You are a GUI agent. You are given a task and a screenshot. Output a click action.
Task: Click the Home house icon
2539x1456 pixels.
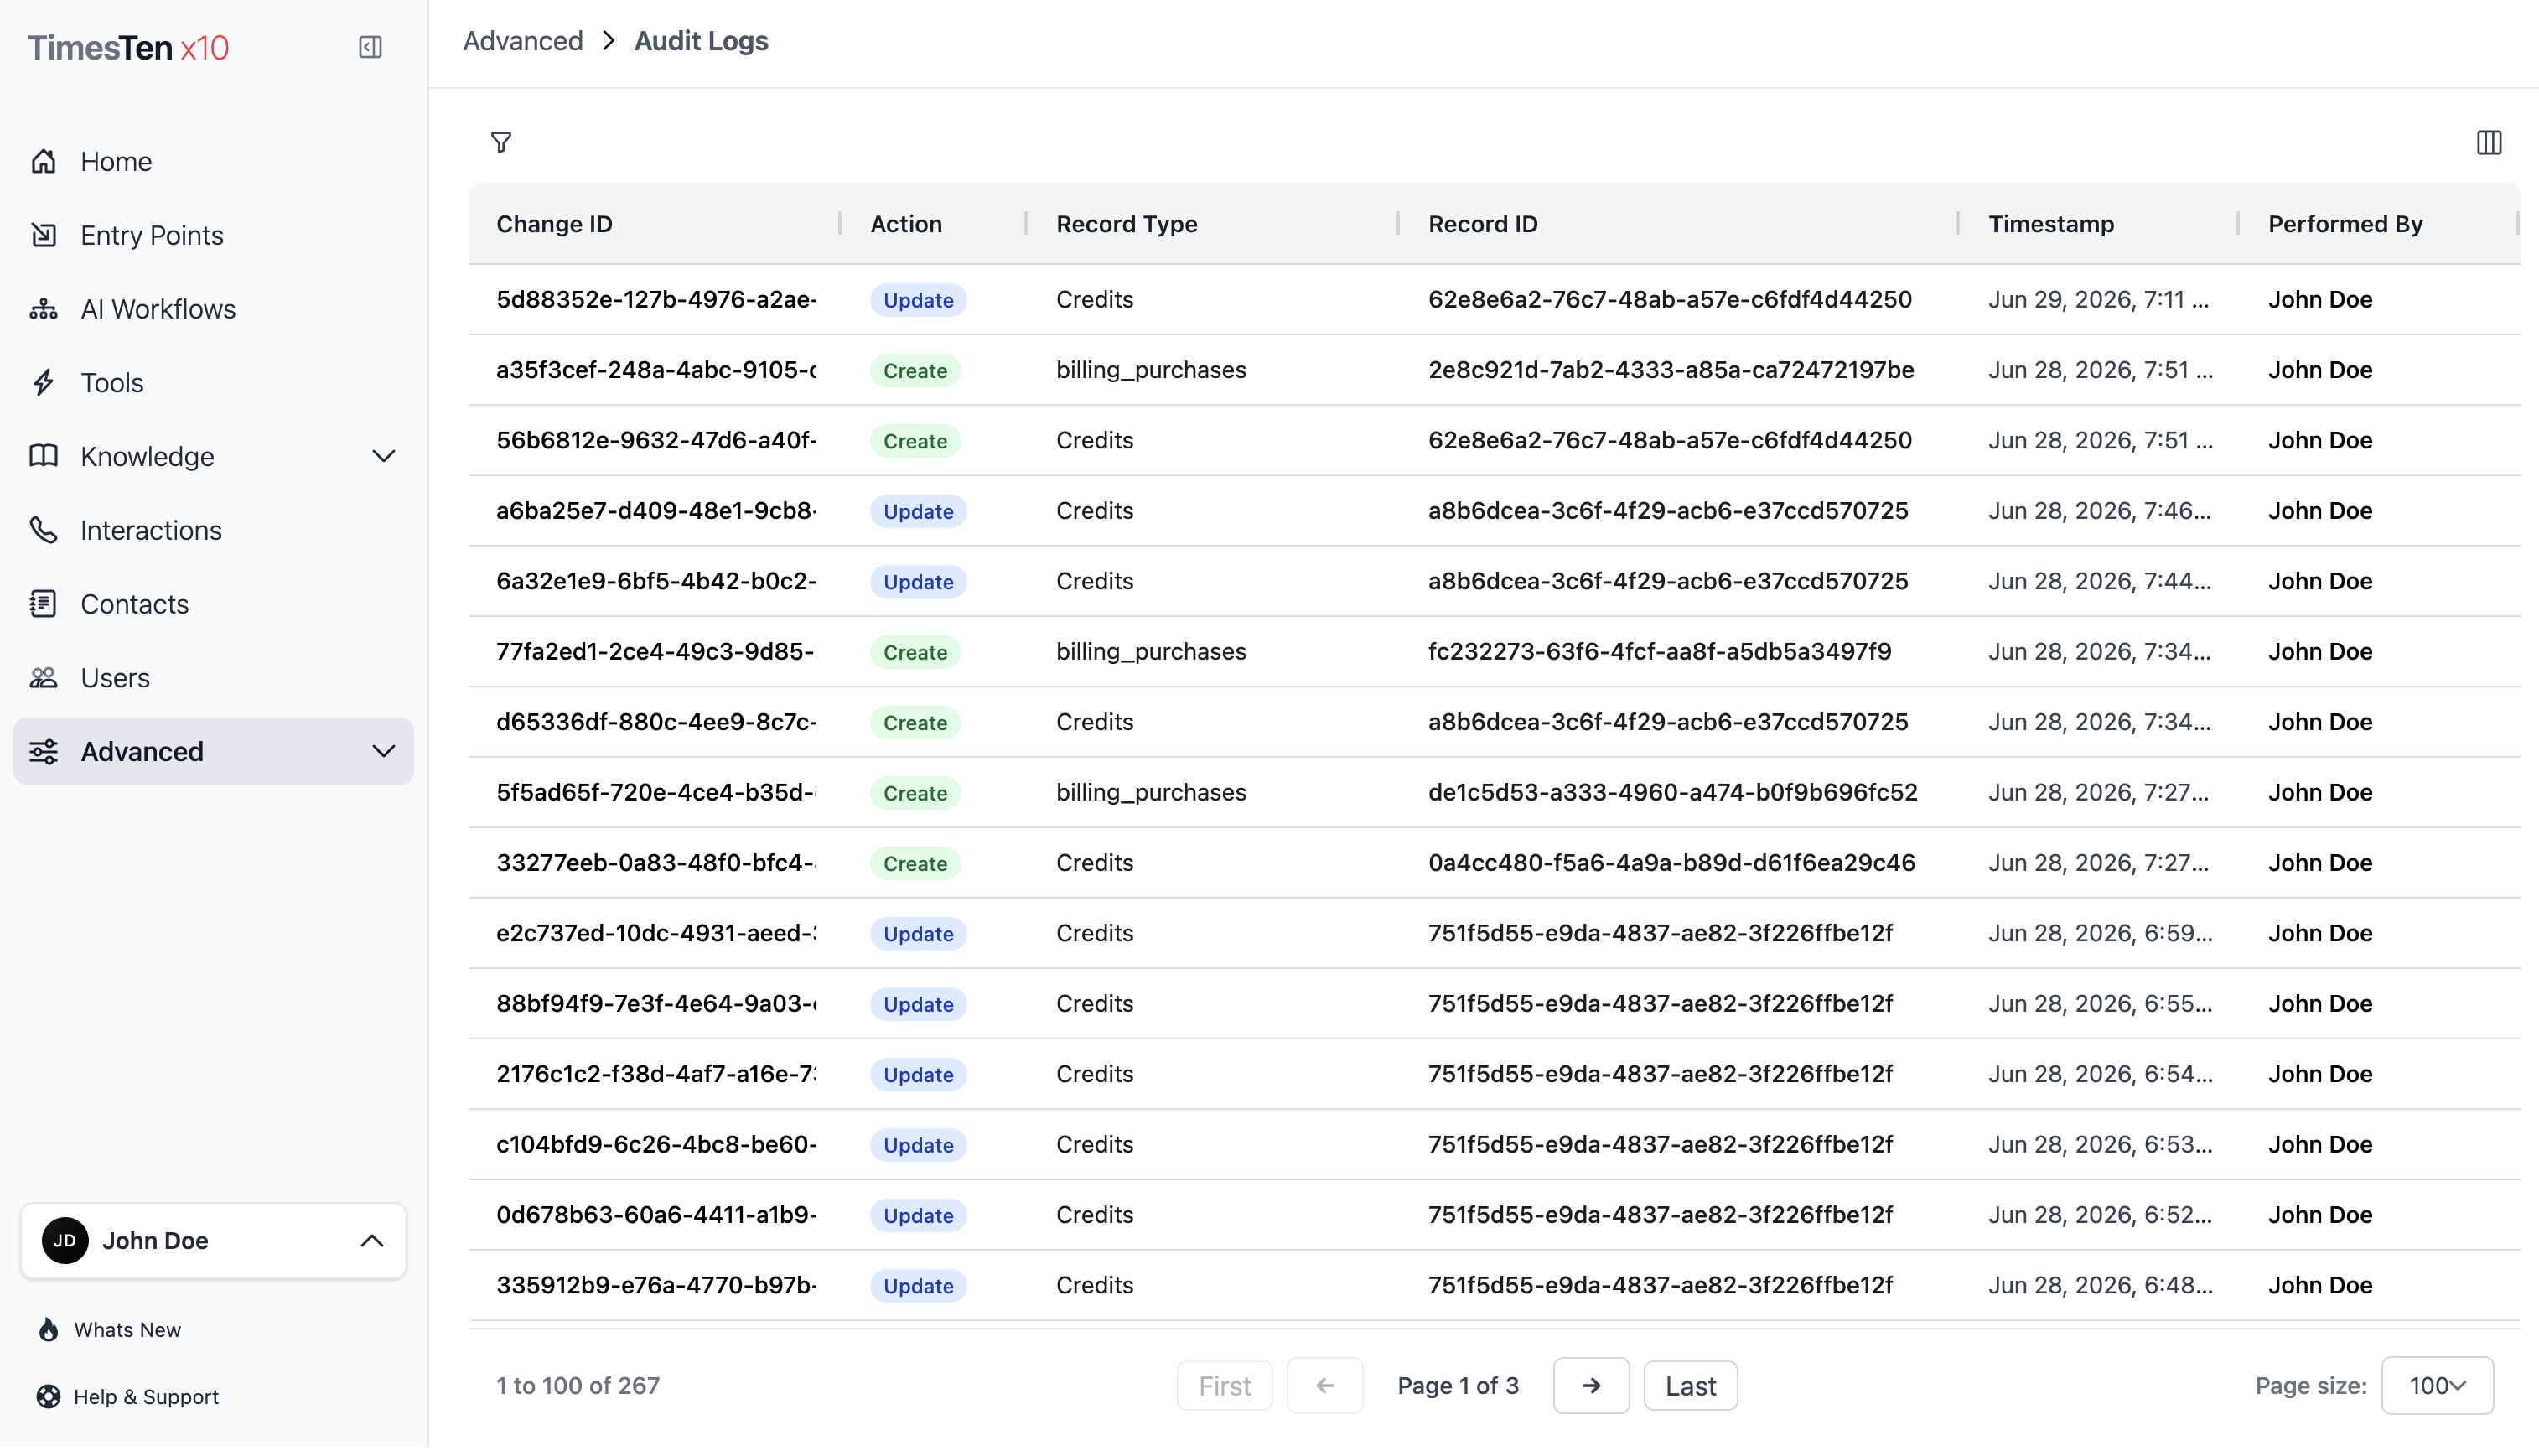point(43,161)
